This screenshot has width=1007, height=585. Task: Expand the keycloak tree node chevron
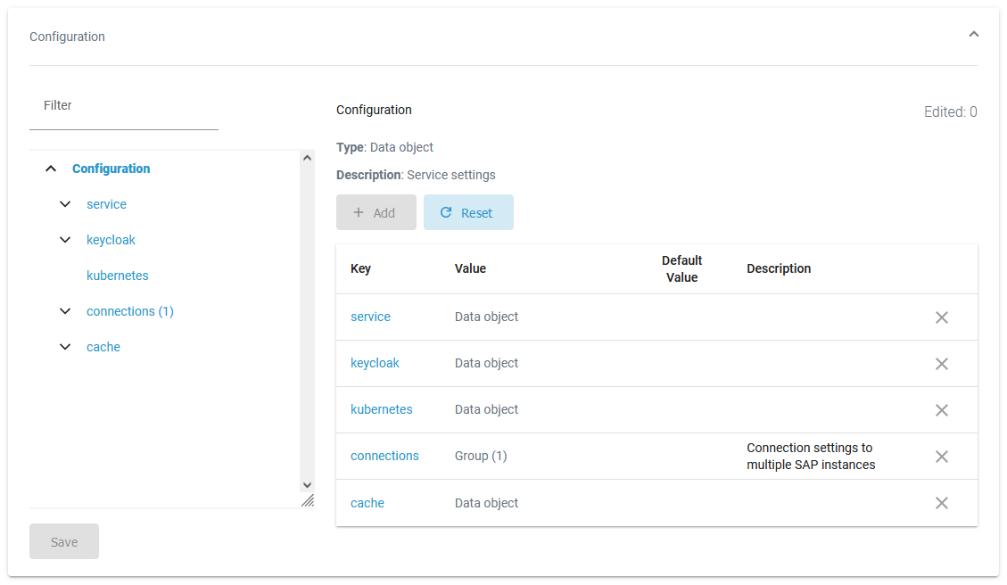(65, 240)
